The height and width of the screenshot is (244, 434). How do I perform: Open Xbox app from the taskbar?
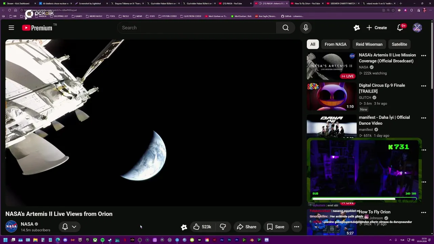(x=95, y=240)
